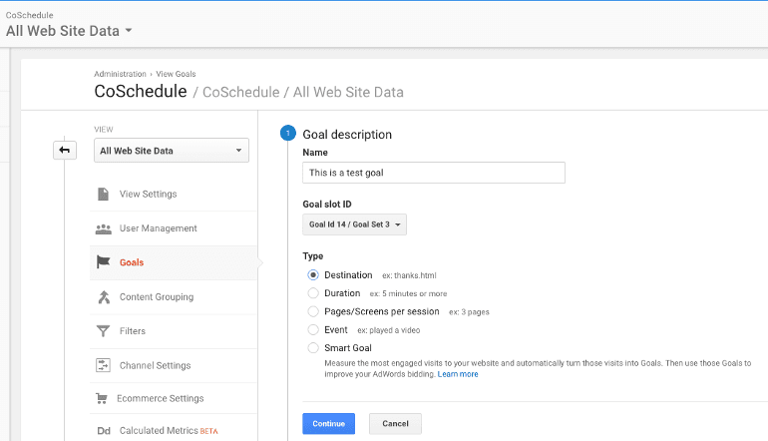Image resolution: width=768 pixels, height=441 pixels.
Task: Select the Event goal type
Action: 313,329
